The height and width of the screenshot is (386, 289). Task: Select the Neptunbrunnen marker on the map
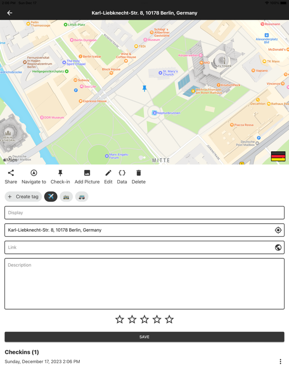155,113
